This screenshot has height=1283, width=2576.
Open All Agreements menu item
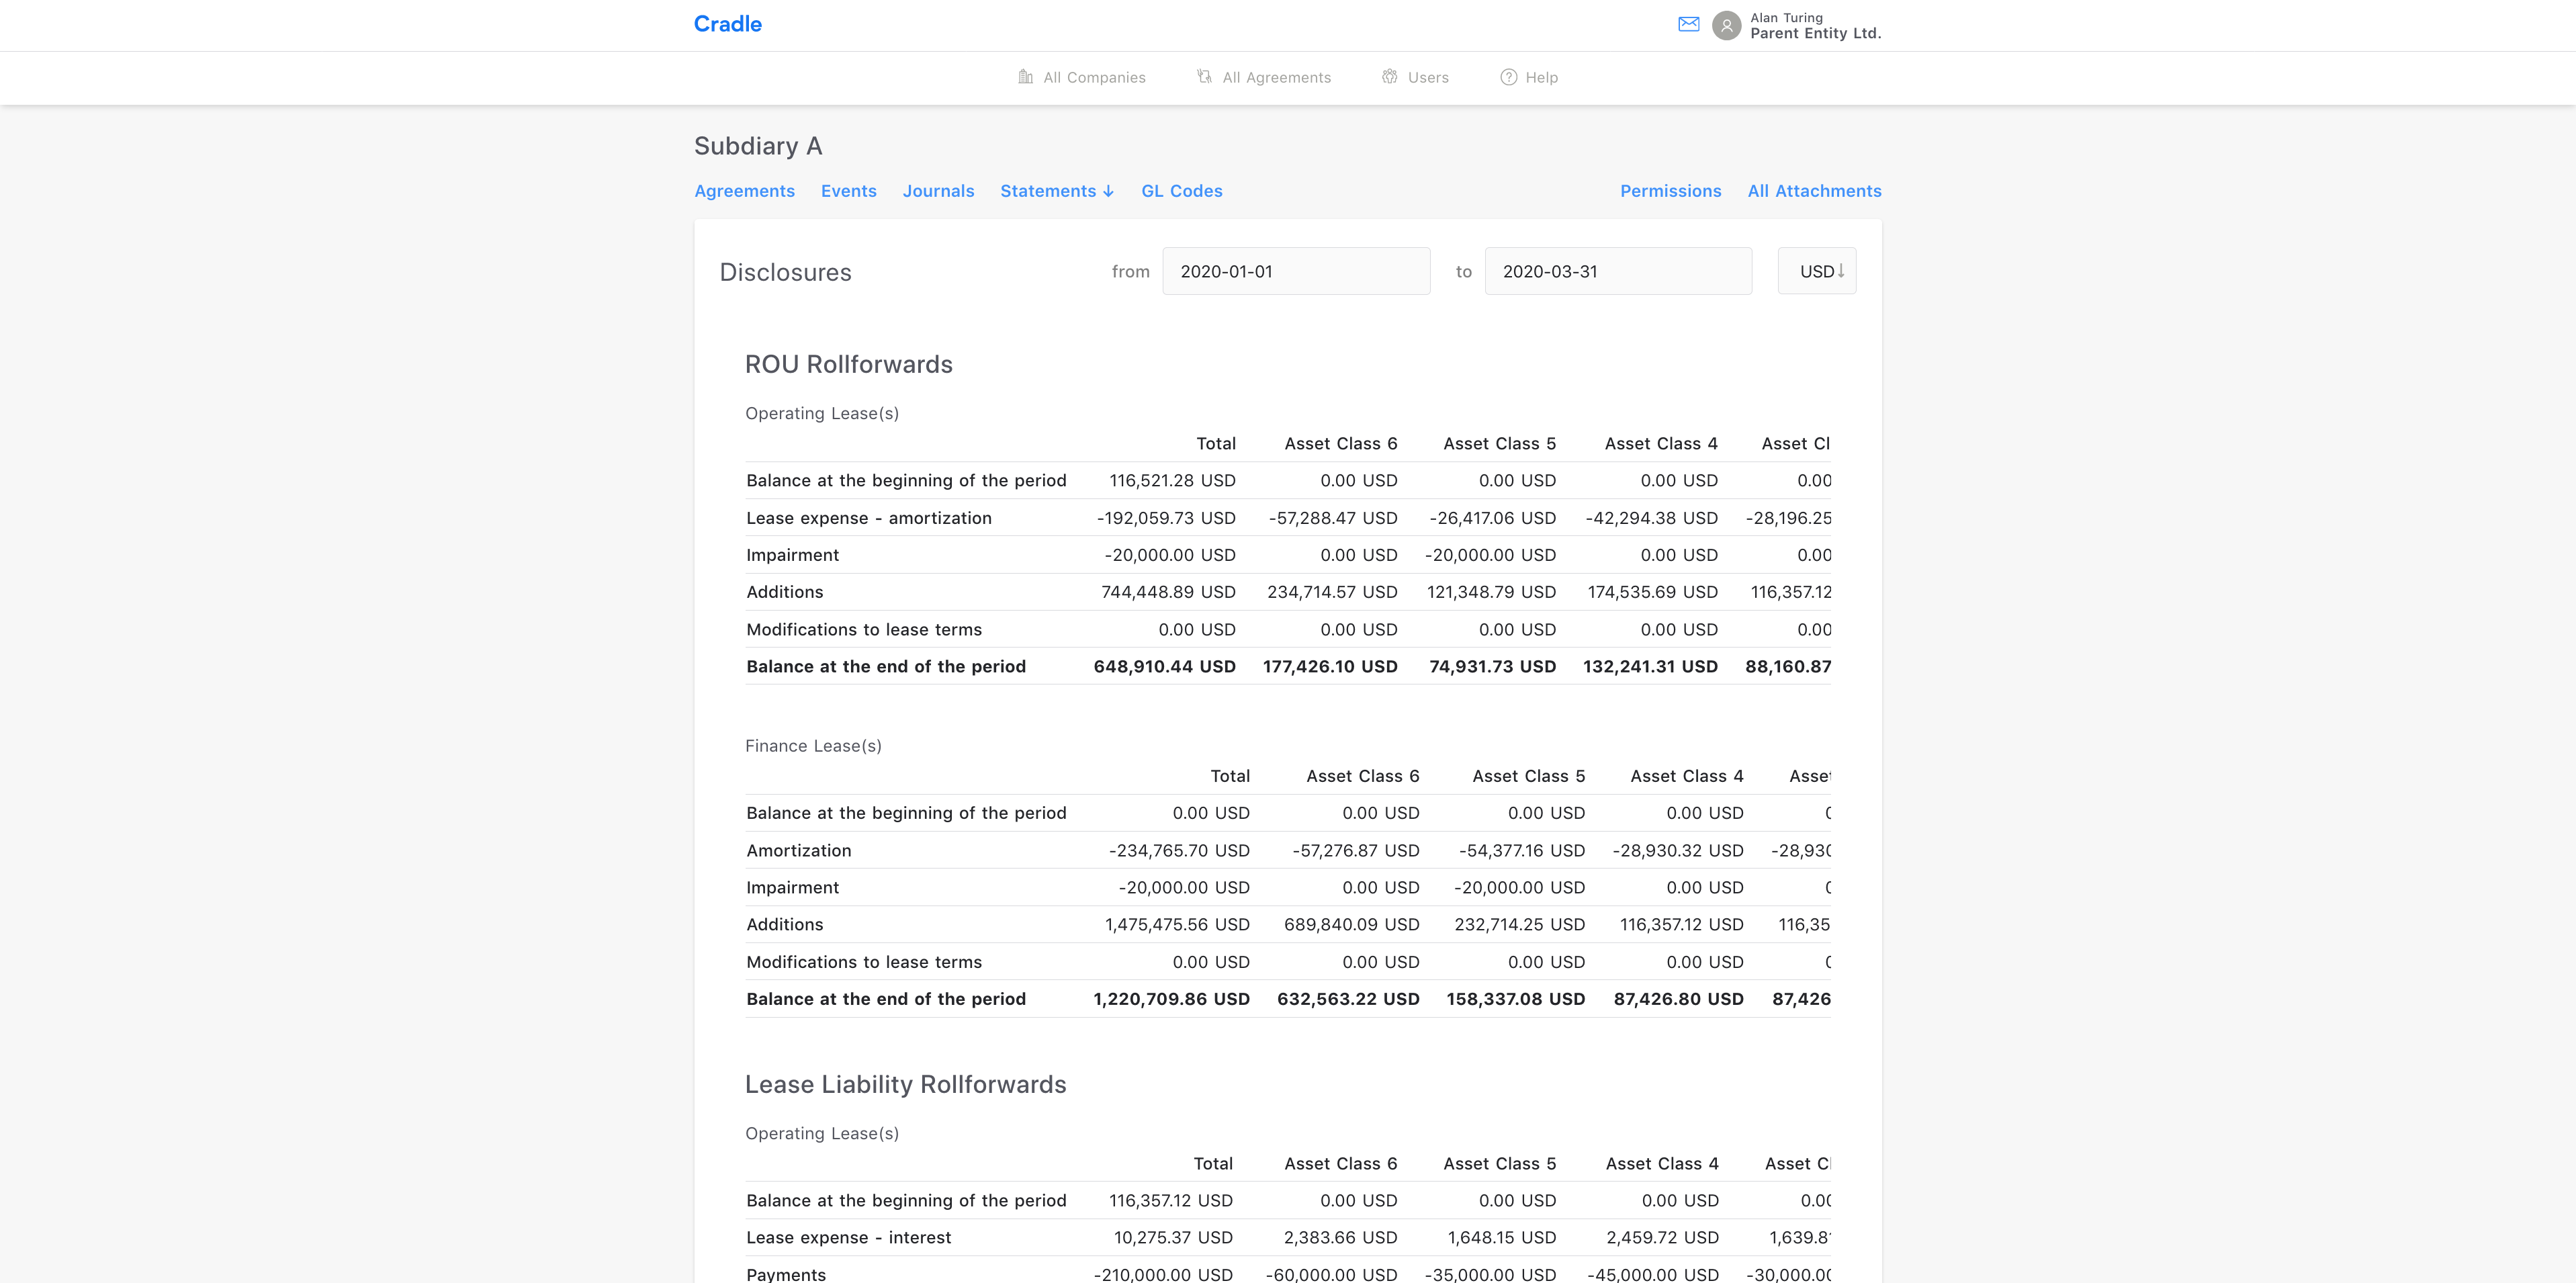1264,77
